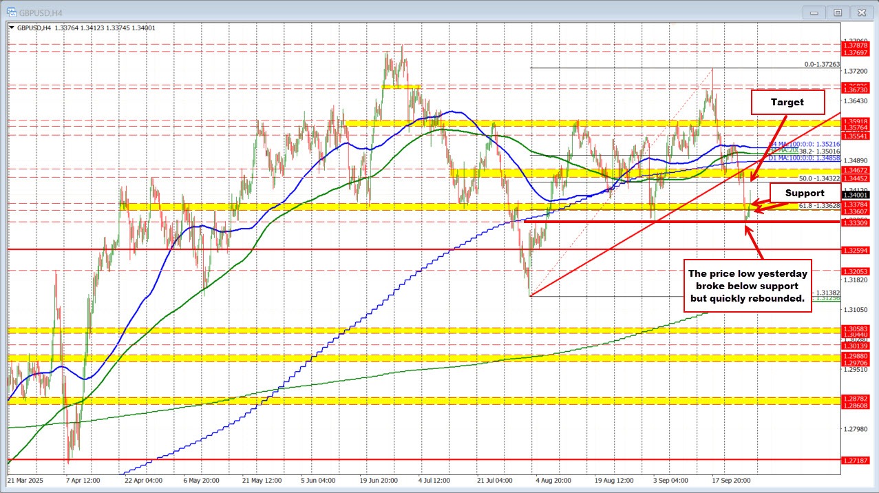
Task: Select the Target annotation box
Action: click(787, 101)
